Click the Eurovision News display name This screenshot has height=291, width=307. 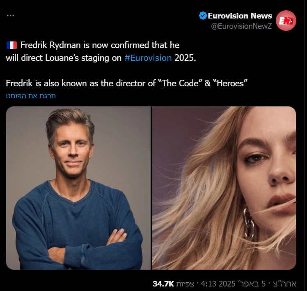(240, 16)
